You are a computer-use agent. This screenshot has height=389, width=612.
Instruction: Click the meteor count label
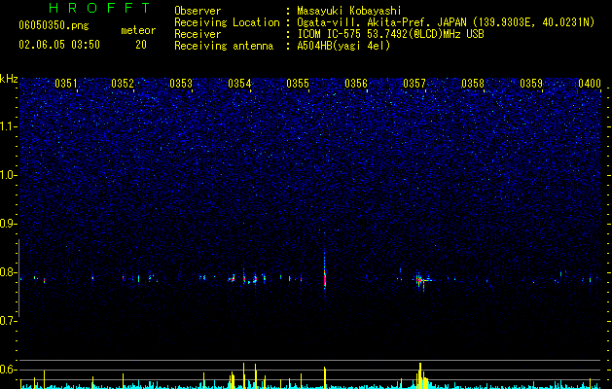[x=138, y=30]
